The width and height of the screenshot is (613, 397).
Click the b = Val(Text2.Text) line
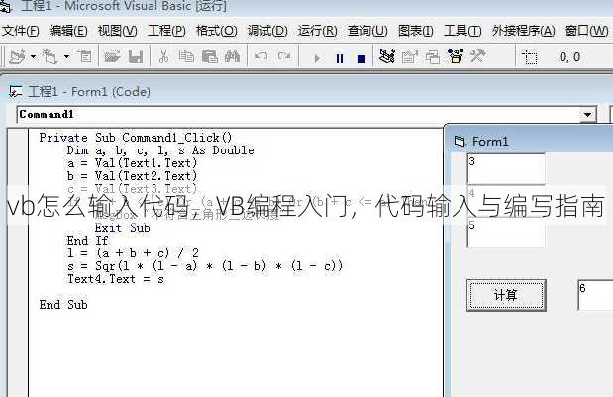pos(132,176)
